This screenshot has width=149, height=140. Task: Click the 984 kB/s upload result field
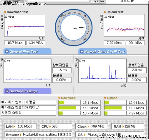[135, 43]
